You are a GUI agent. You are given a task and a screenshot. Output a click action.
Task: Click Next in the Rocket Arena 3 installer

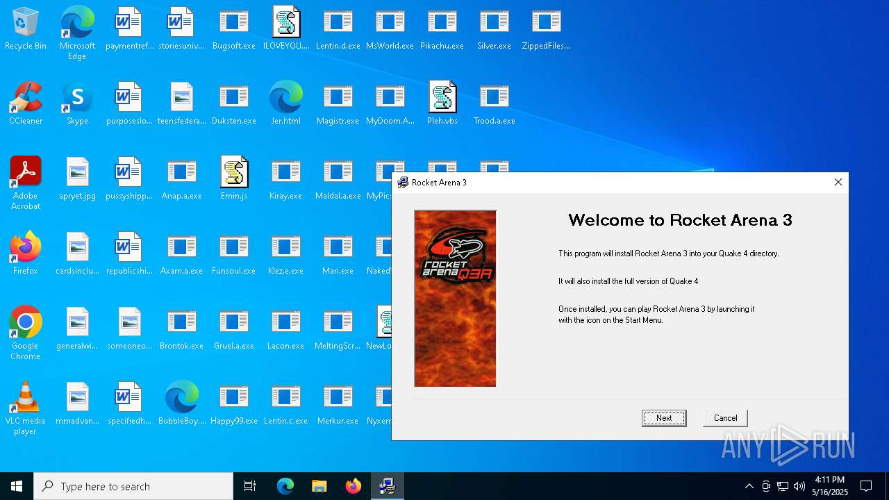(664, 418)
